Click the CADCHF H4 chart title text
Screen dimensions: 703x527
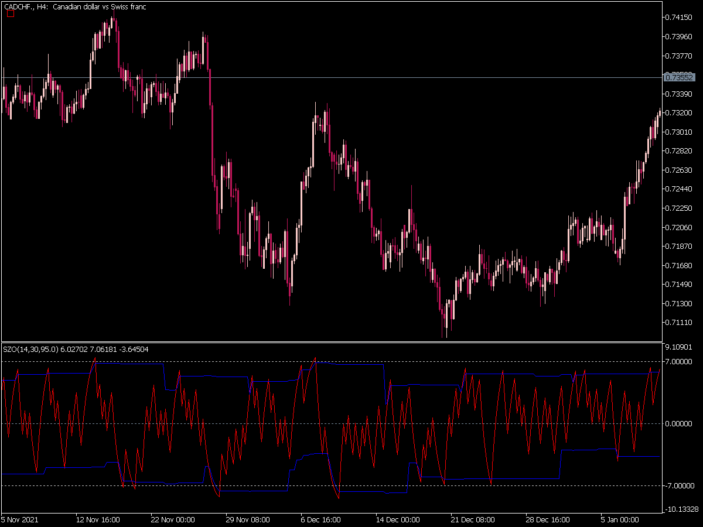[75, 6]
